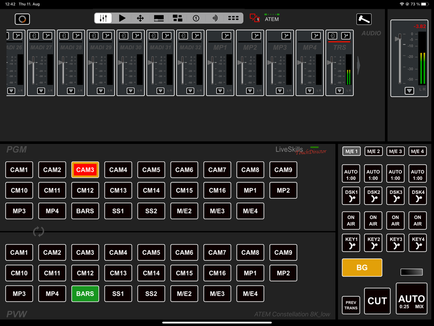Expand the MP1 channel dropdown arrow
Image resolution: width=434 pixels, height=326 pixels.
[x=220, y=91]
